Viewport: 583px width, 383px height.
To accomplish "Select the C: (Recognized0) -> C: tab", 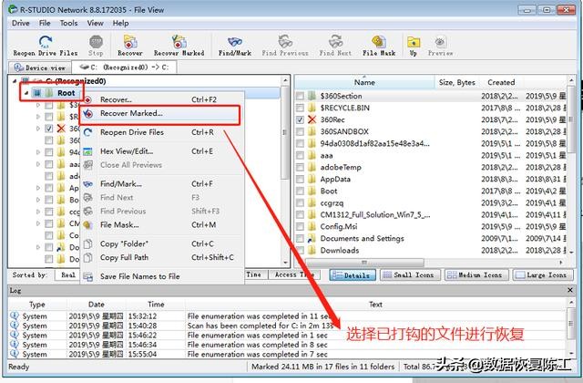I will point(124,67).
